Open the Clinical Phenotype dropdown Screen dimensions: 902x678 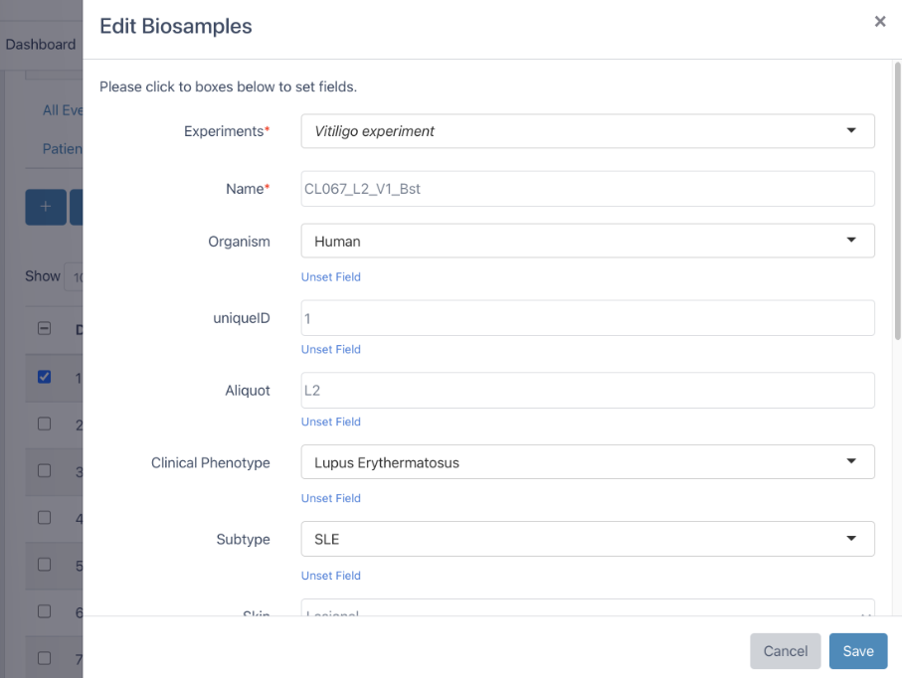pyautogui.click(x=588, y=462)
